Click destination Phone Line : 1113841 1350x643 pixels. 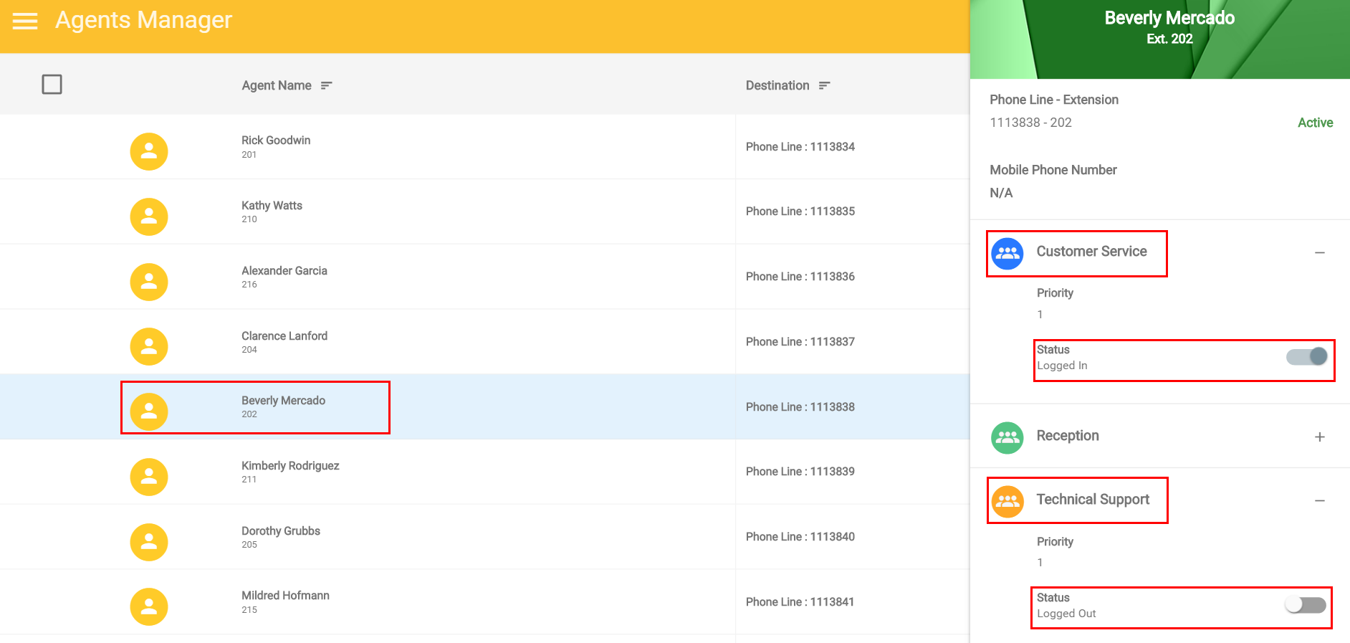[x=800, y=602]
